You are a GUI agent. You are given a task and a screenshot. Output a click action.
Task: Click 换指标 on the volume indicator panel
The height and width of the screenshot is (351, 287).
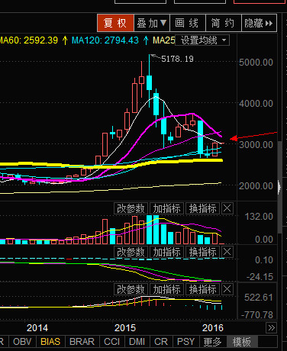(203, 208)
